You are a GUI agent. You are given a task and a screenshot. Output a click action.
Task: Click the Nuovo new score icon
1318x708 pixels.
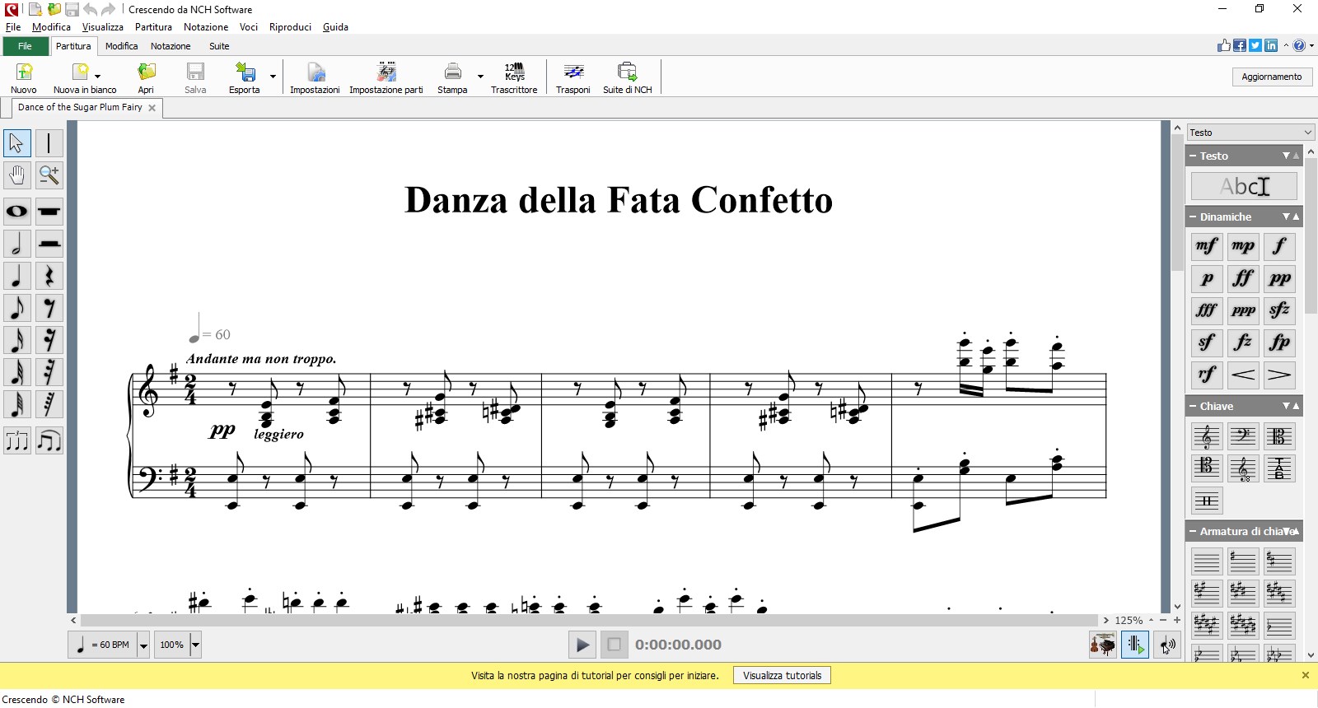[24, 77]
